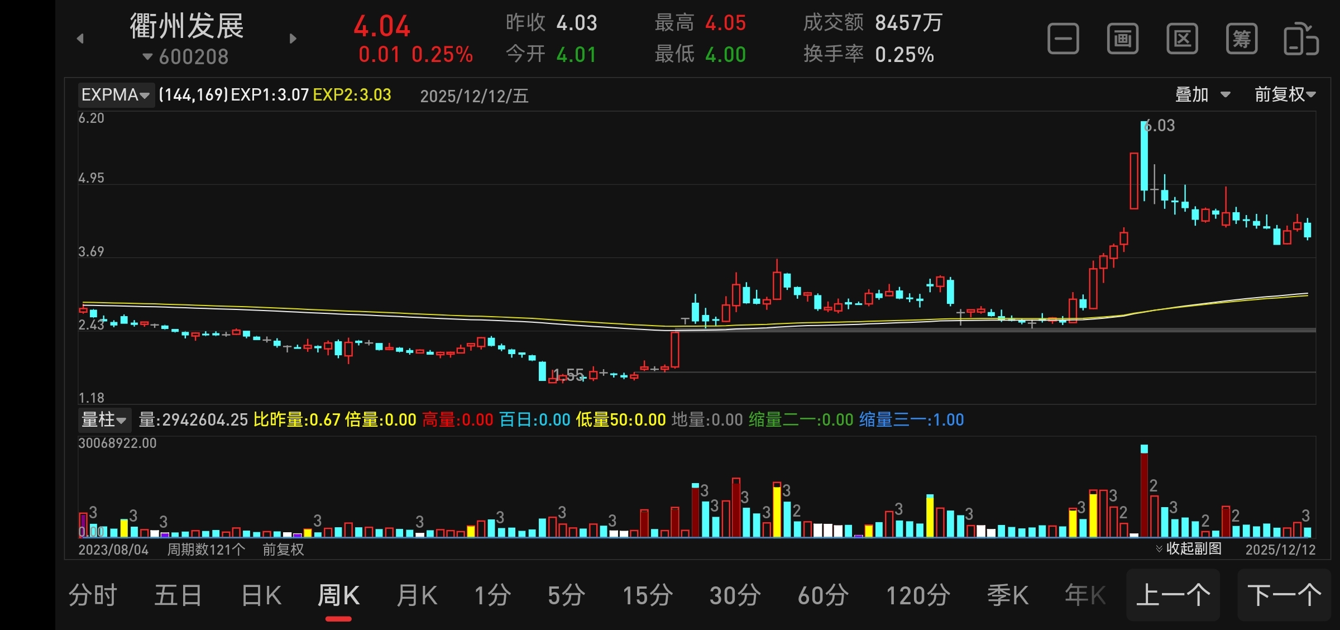
Task: Collapse sub-chart via 收起副图
Action: point(1188,548)
